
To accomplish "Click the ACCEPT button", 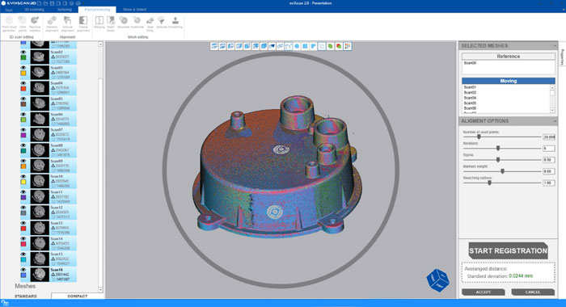I will (484, 292).
